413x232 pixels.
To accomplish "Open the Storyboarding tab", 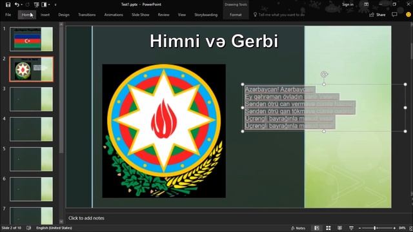I will pos(206,15).
